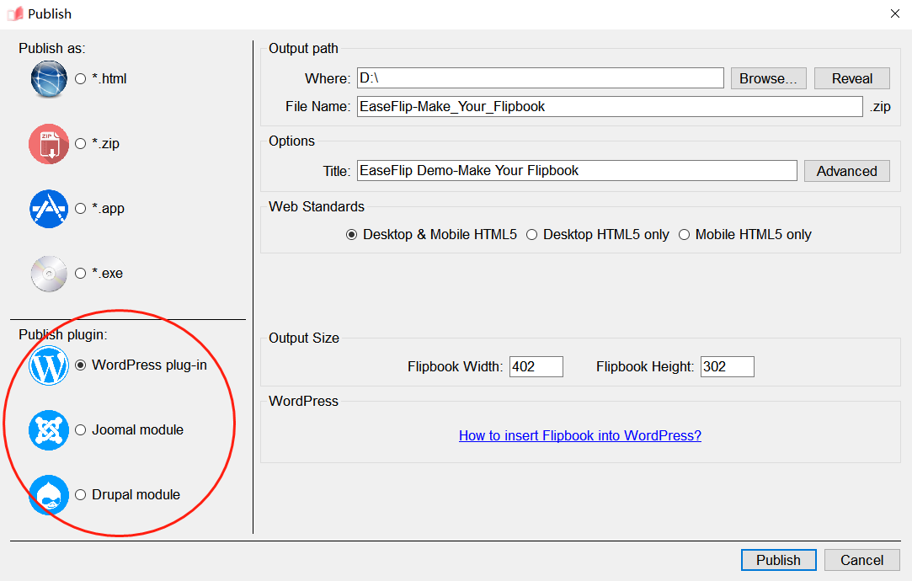Click the Flipbook Width field
This screenshot has height=581, width=912.
point(536,367)
